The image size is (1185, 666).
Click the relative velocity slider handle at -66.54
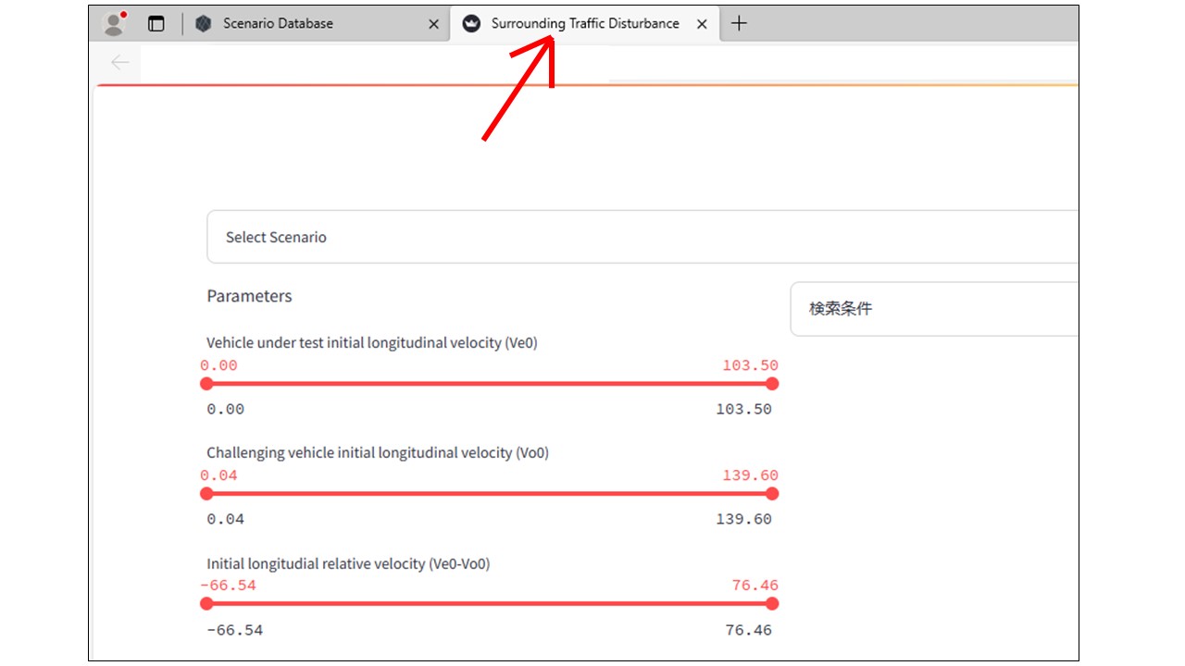pos(206,604)
